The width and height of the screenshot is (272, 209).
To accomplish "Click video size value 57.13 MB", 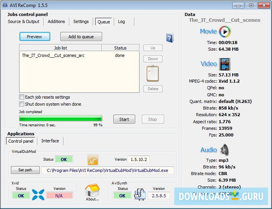I will [229, 75].
